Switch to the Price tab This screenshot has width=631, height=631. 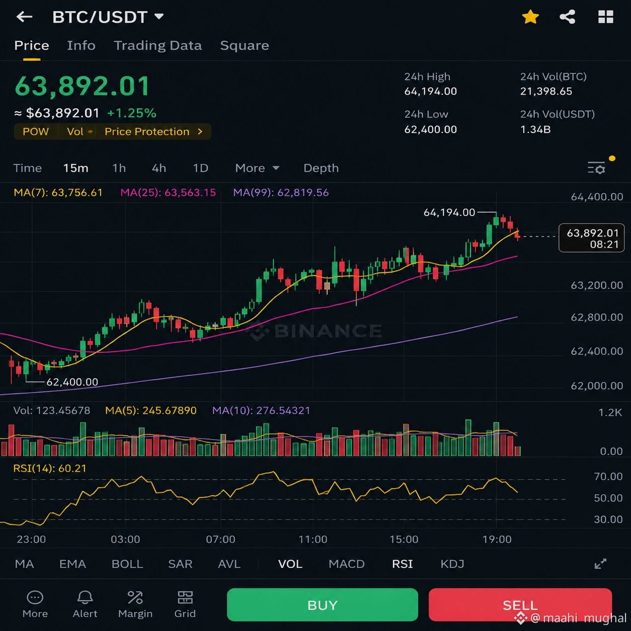click(x=32, y=45)
